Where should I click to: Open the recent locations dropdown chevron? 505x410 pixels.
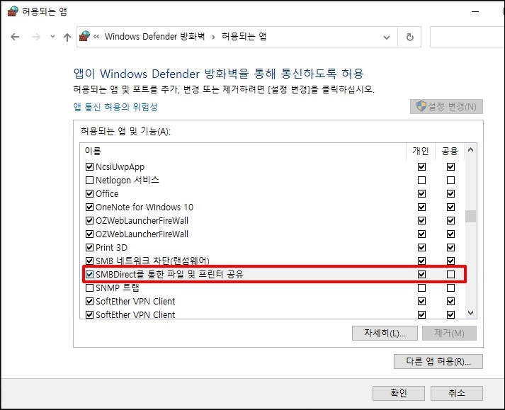52,37
